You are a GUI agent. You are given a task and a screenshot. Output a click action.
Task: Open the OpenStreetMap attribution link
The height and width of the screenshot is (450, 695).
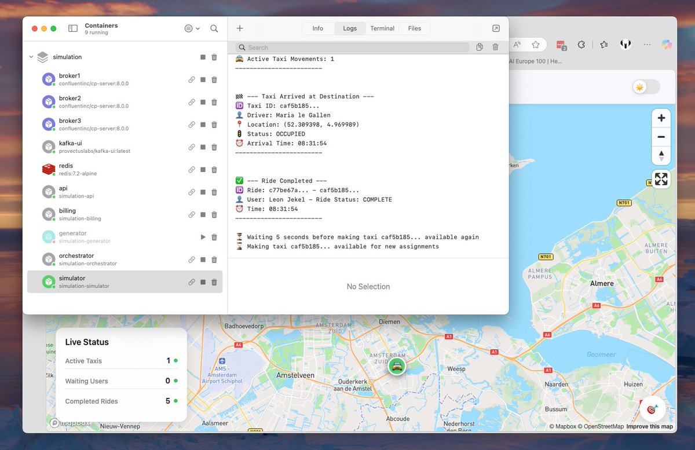coord(601,427)
